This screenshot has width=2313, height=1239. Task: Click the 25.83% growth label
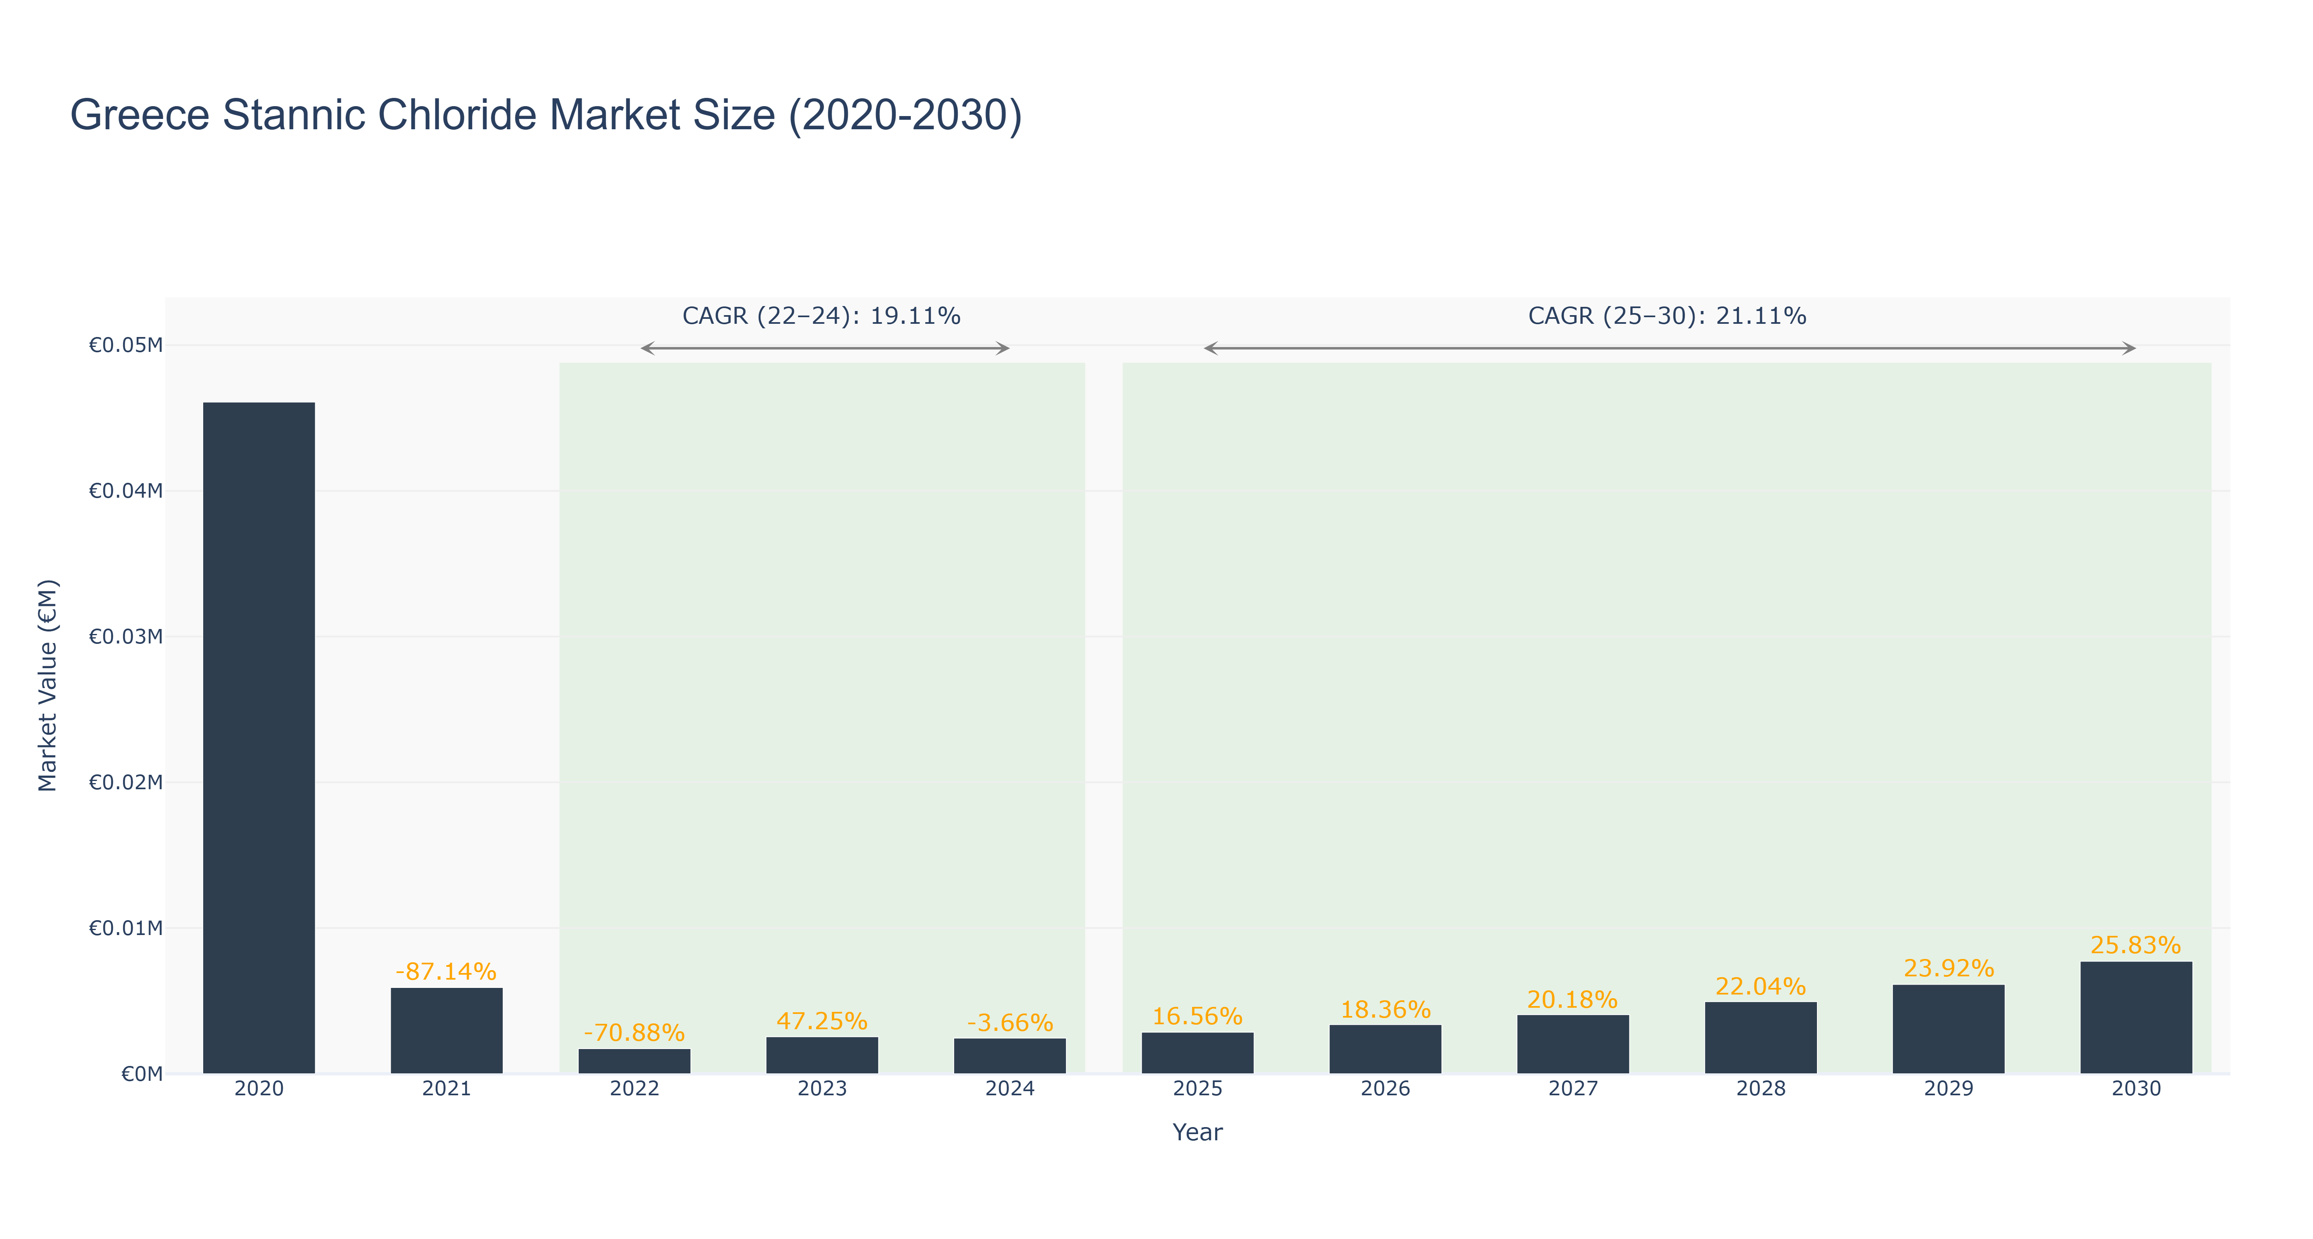[2136, 945]
